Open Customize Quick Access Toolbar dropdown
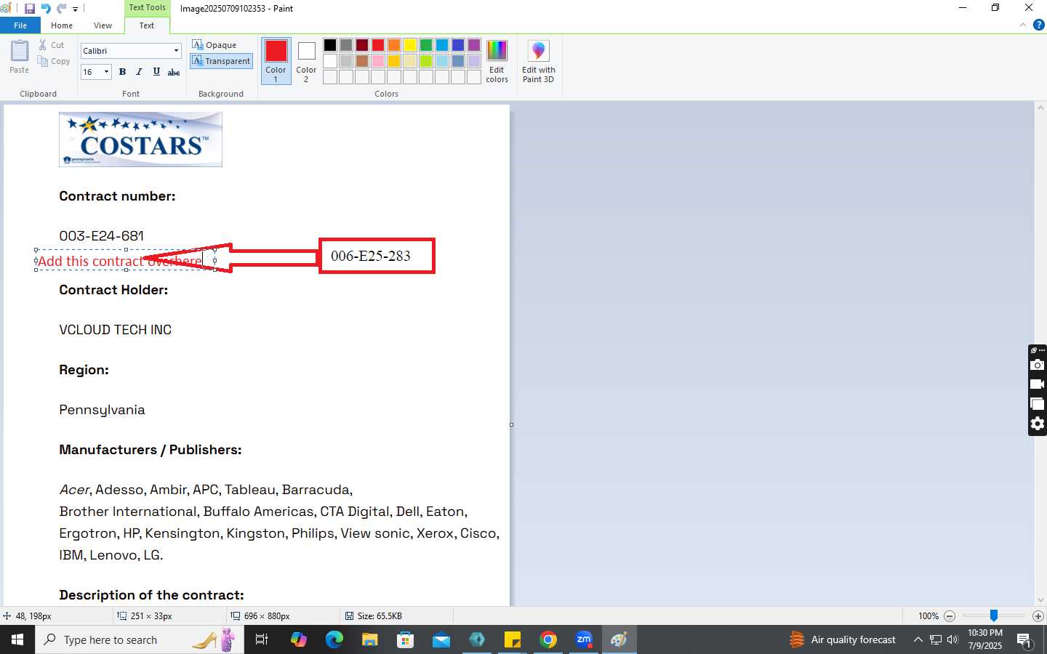 pyautogui.click(x=75, y=9)
